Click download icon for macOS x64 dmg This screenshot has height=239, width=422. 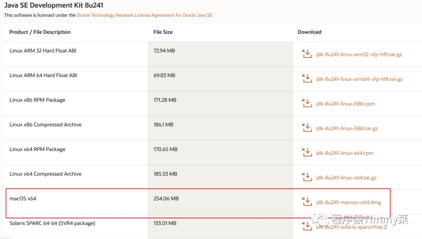pos(307,202)
